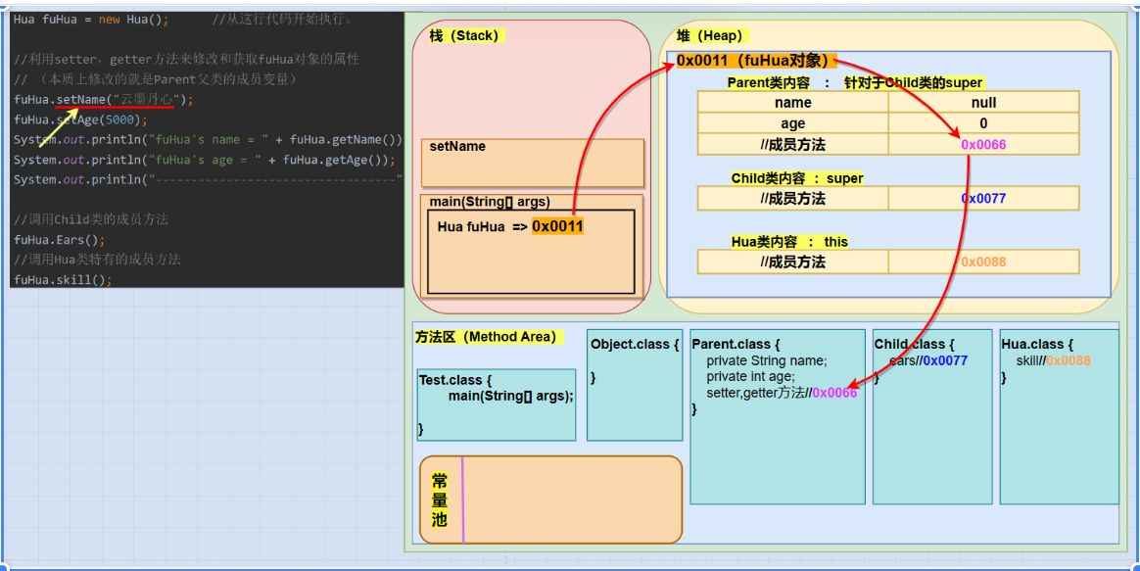Screen dimensions: 1140x571
Task: Click the 'Parent类内容' section heading
Action: [x=856, y=83]
